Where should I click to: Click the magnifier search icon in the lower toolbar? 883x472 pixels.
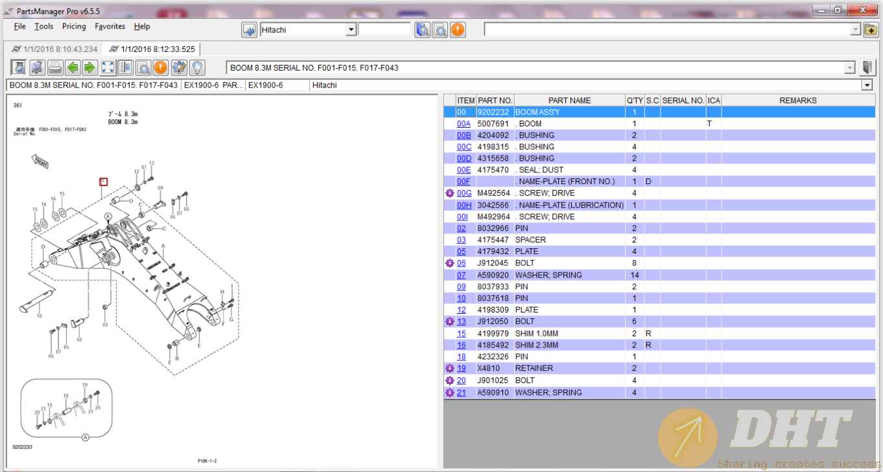[143, 67]
